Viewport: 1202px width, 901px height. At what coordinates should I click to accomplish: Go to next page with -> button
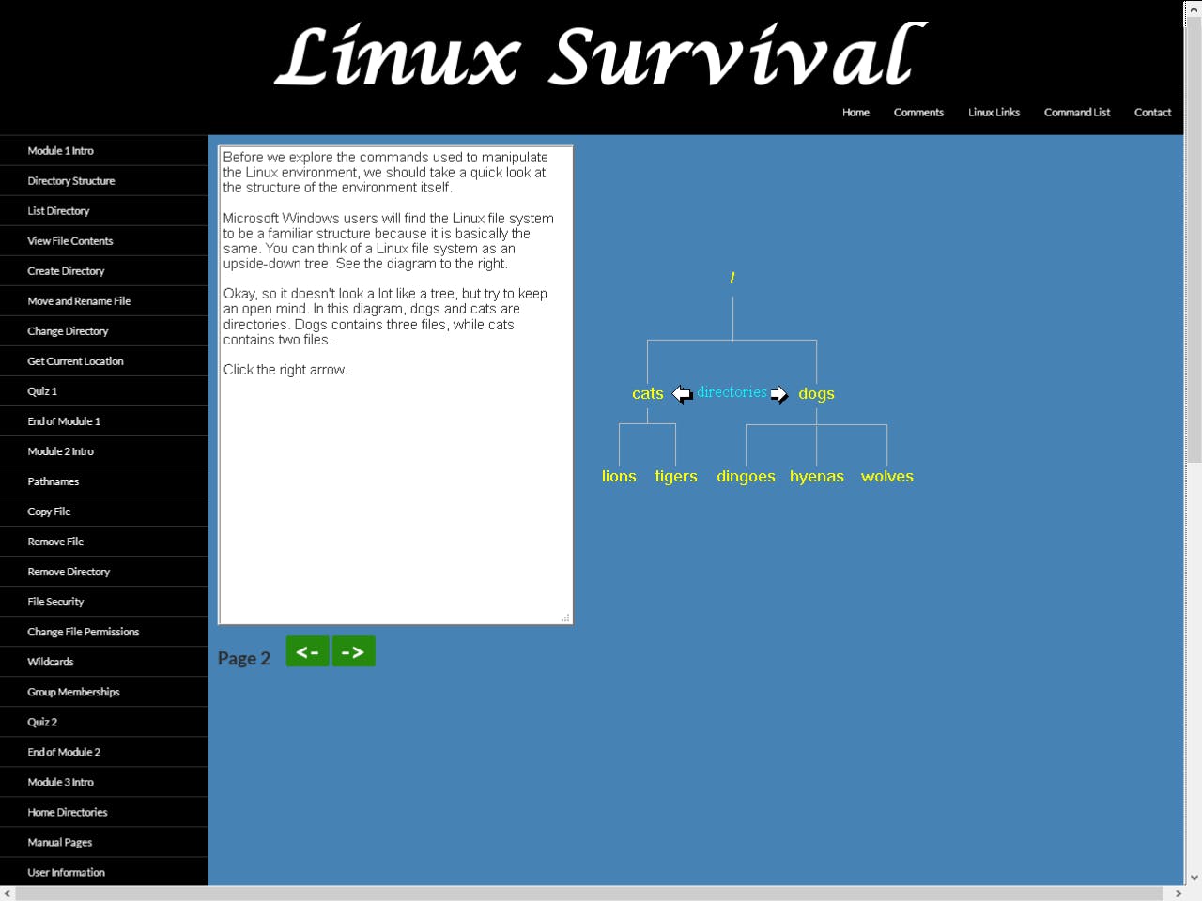coord(354,651)
